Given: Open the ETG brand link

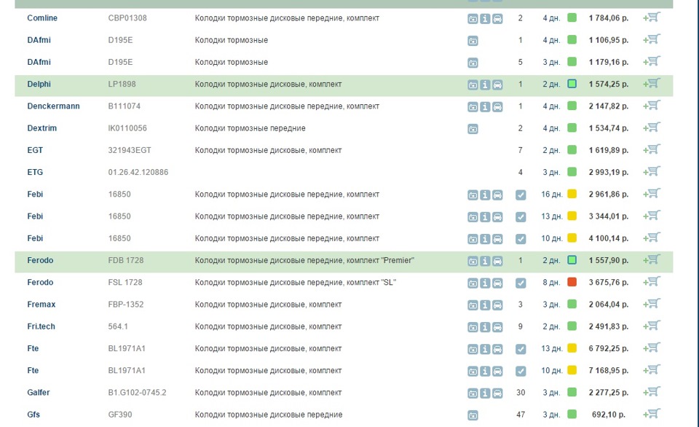Looking at the screenshot, I should point(35,172).
